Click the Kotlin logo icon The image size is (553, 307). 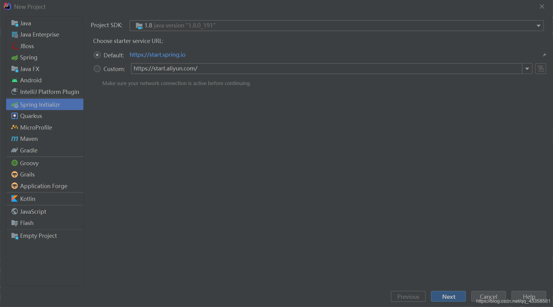point(15,199)
